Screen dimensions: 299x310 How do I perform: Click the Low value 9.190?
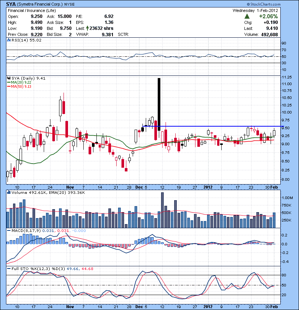click(37, 28)
